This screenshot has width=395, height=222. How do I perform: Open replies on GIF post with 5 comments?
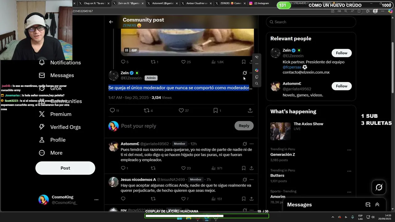125,62
